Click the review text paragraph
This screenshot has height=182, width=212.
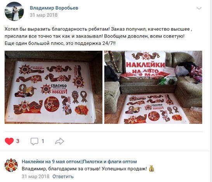tap(98, 36)
